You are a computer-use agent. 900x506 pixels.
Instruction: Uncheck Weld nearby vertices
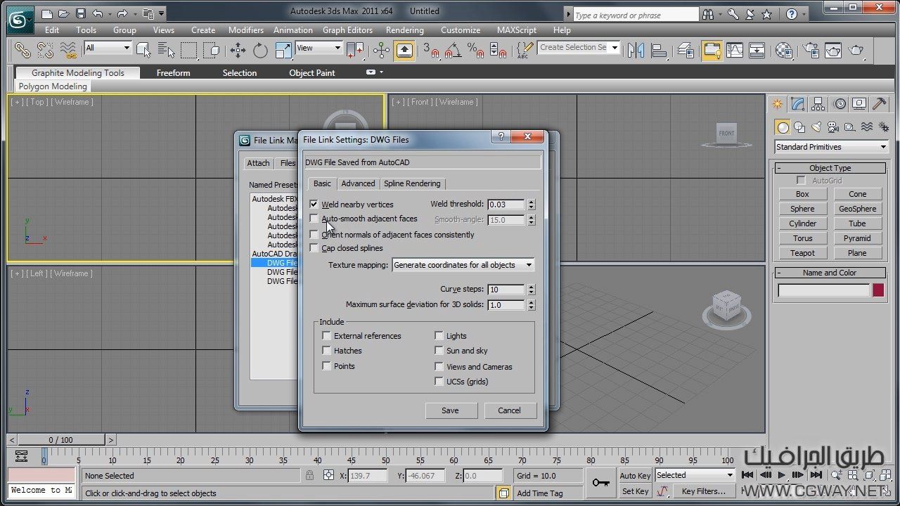point(314,205)
